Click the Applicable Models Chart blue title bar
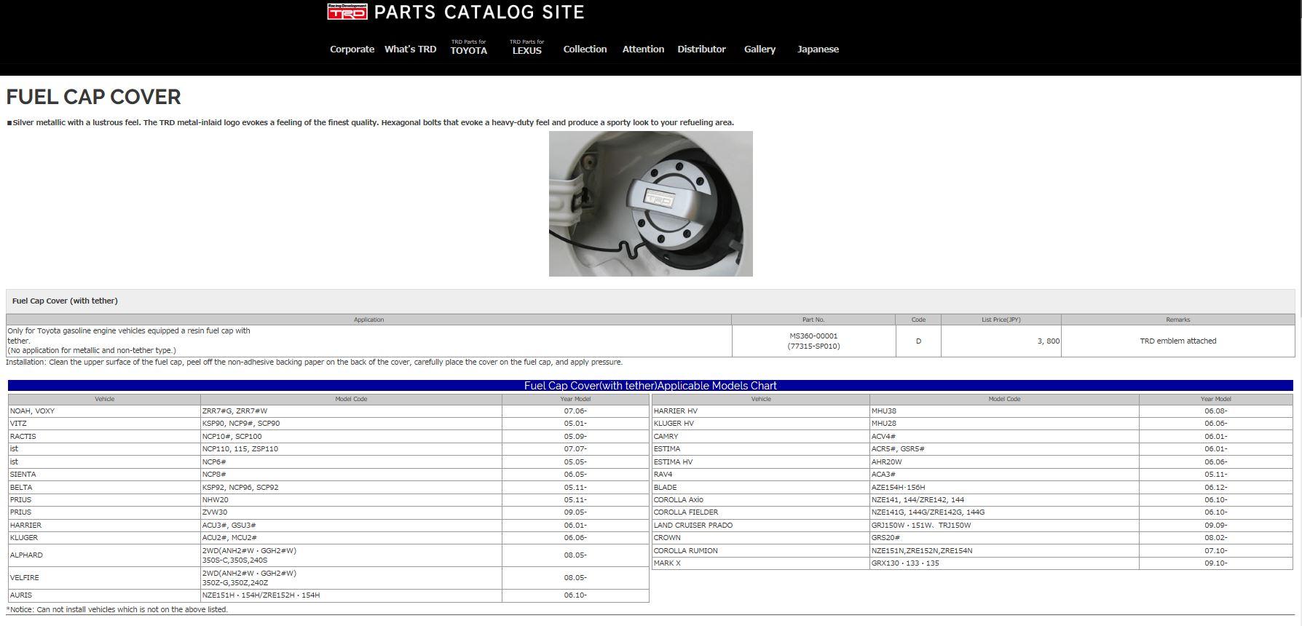This screenshot has height=626, width=1302. pyautogui.click(x=650, y=386)
